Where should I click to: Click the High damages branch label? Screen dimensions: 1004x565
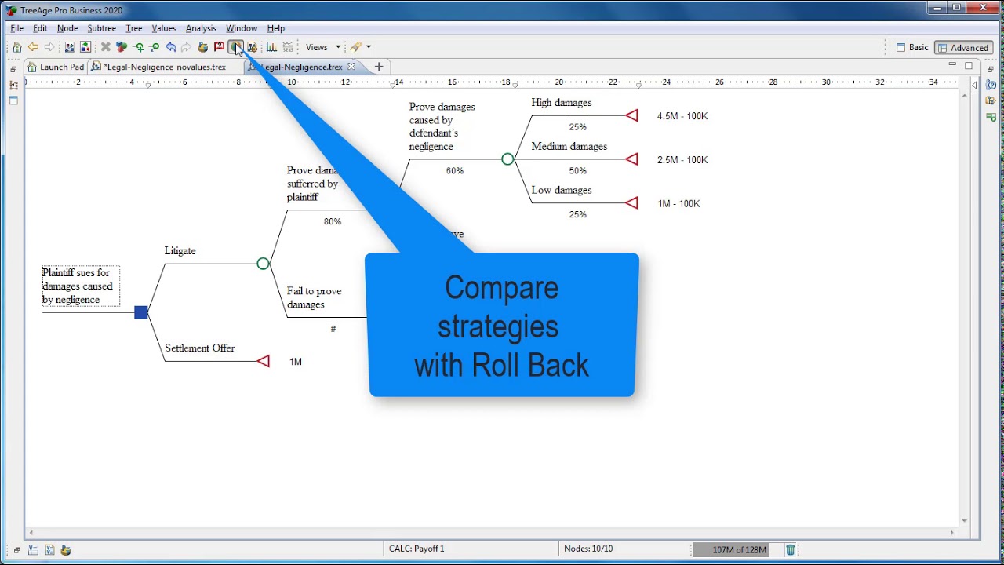click(x=562, y=103)
